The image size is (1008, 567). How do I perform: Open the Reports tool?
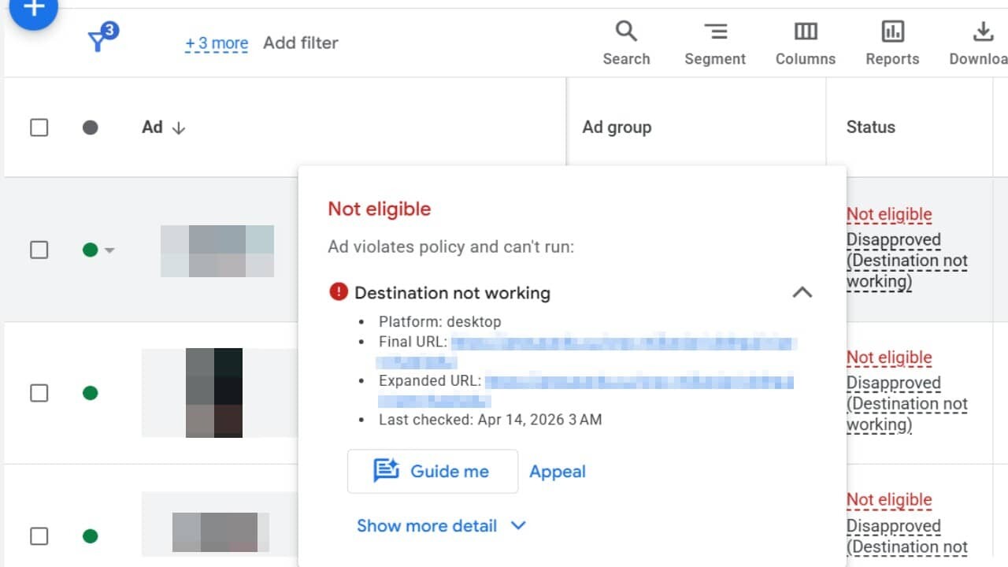pyautogui.click(x=892, y=43)
